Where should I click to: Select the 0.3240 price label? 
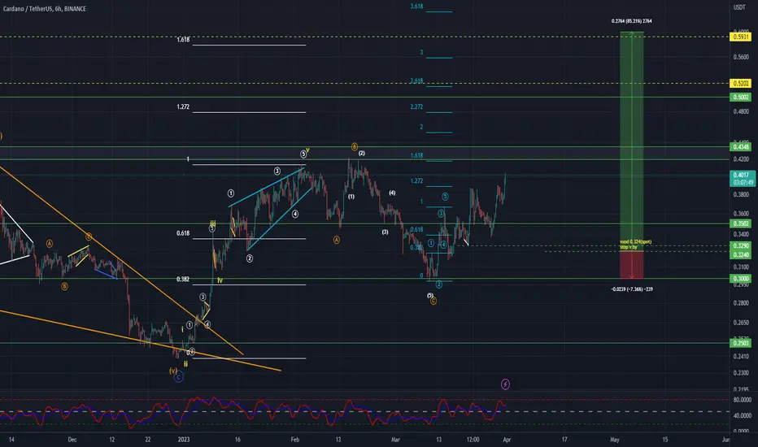(x=740, y=254)
